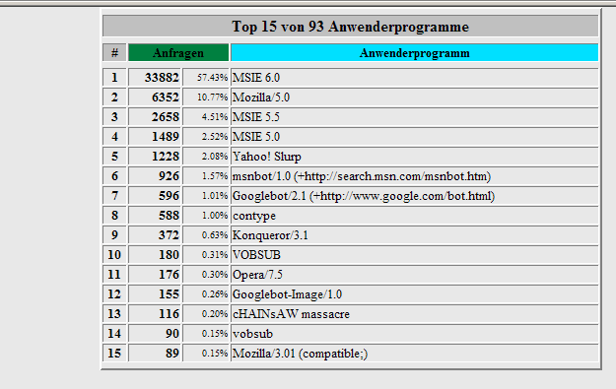The width and height of the screenshot is (616, 389).
Task: Select the 'MSIE 5.0' row text
Action: (x=256, y=137)
